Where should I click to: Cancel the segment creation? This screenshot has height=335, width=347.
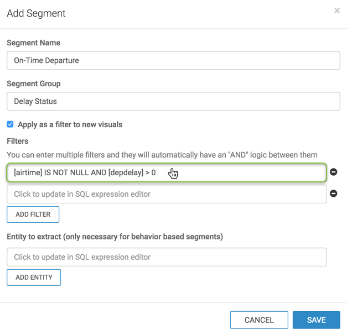tap(259, 320)
